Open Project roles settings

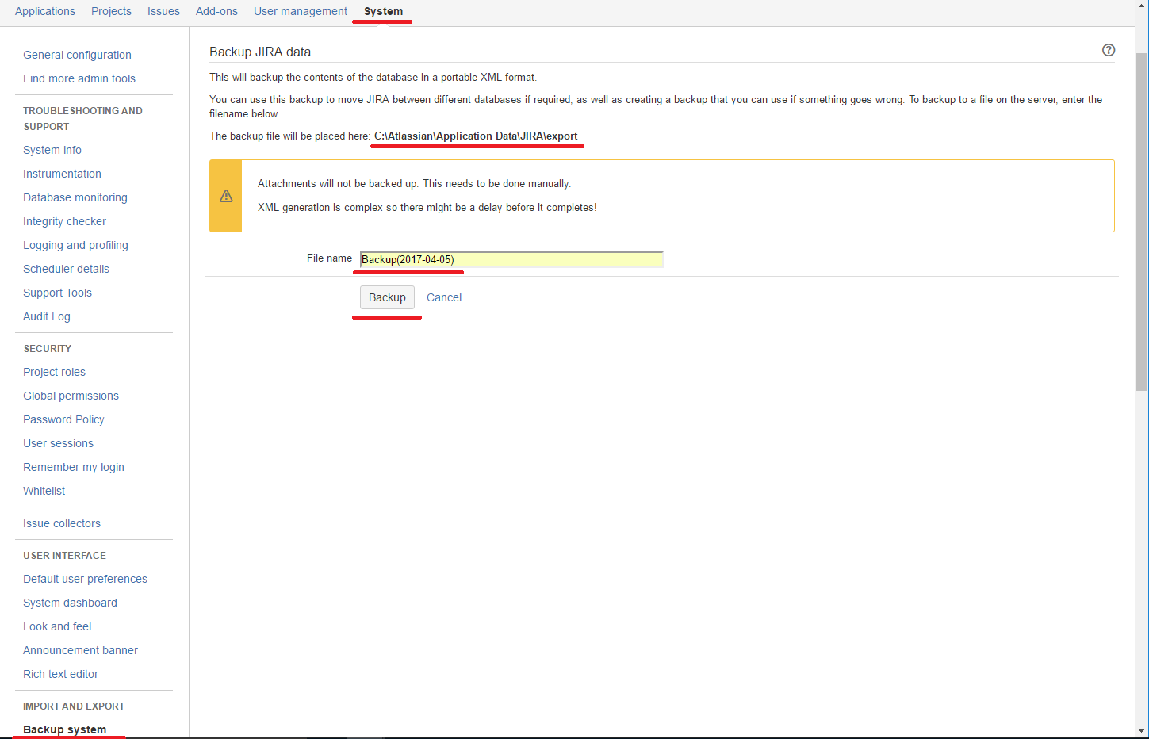pyautogui.click(x=54, y=372)
